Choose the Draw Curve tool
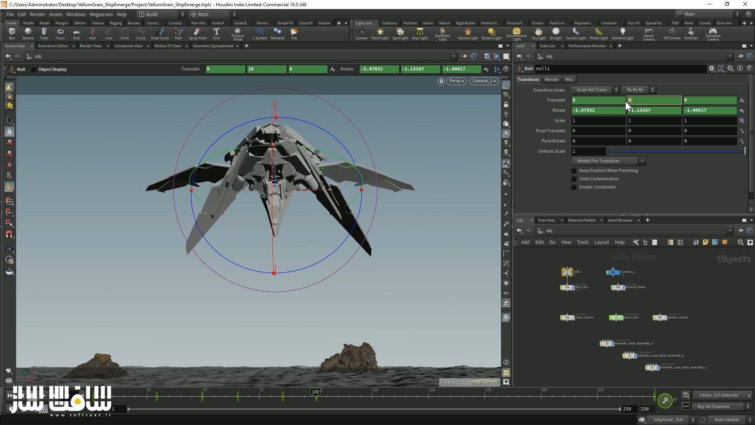The height and width of the screenshot is (425, 755). (160, 34)
